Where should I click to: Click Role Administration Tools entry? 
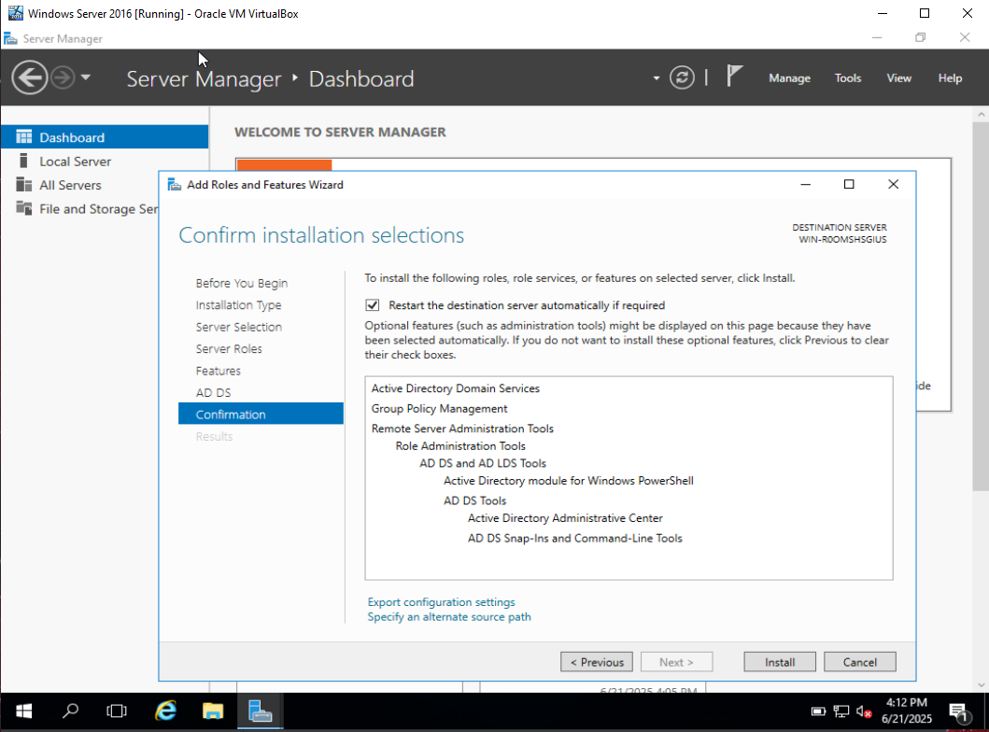point(460,445)
